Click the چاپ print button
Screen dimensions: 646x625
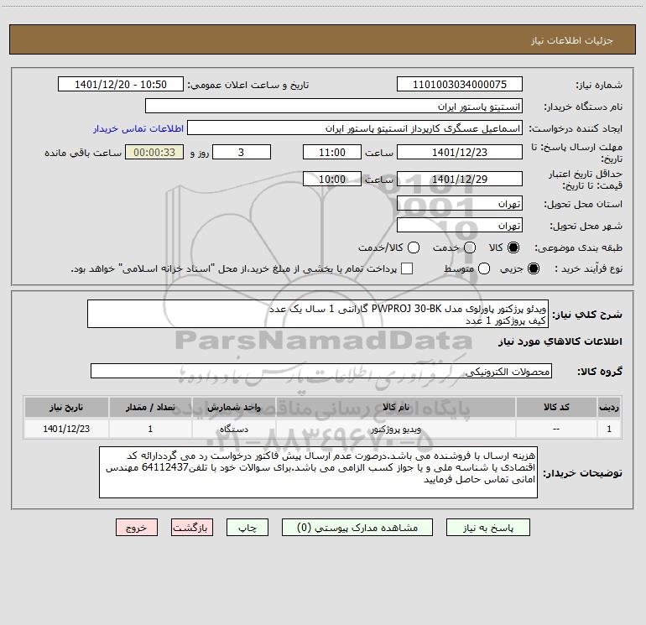pos(247,528)
